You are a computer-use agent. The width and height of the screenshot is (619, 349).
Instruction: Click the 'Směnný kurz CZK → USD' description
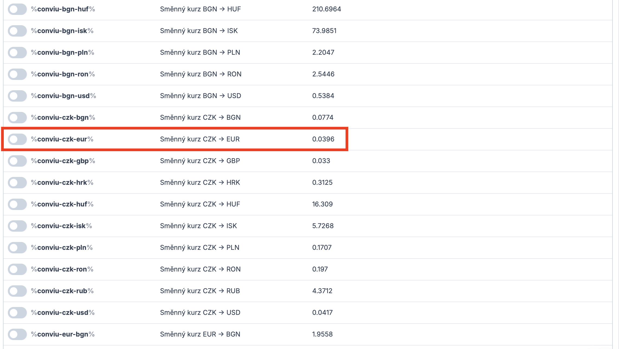(x=200, y=313)
